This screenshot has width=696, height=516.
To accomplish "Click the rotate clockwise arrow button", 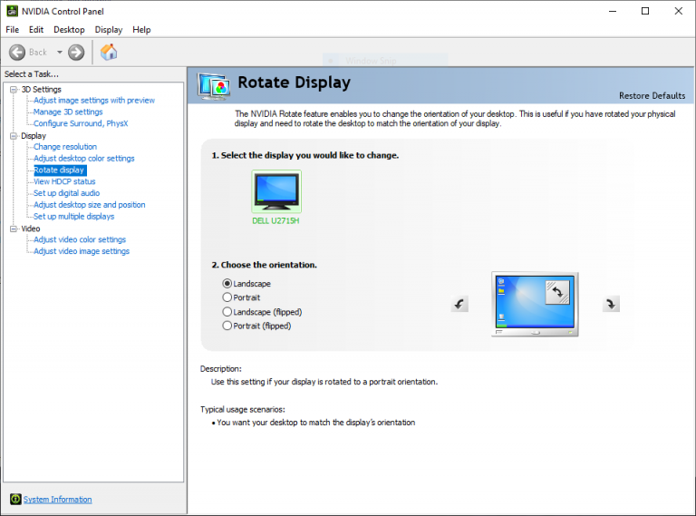I will [x=612, y=304].
